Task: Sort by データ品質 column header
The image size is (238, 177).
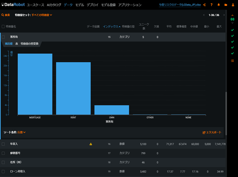Action: [x=93, y=26]
